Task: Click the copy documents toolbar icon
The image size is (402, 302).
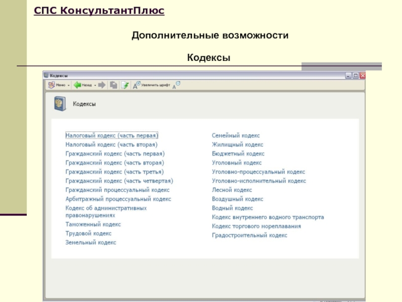Action: (x=114, y=85)
